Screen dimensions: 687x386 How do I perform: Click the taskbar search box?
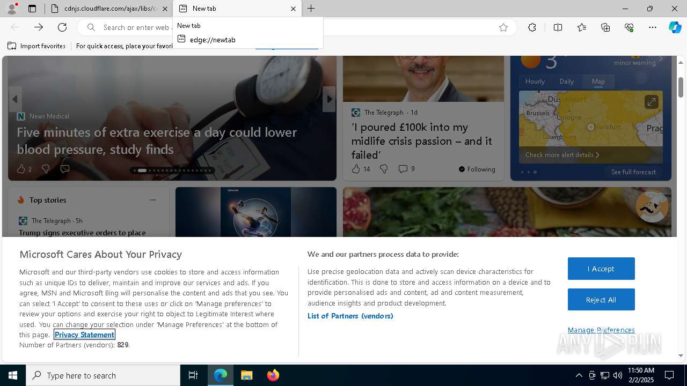coord(103,375)
